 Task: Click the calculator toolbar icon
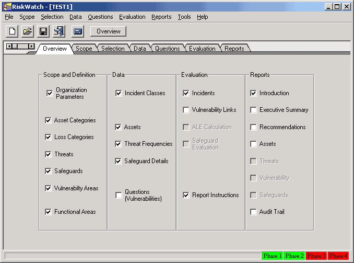pyautogui.click(x=78, y=31)
